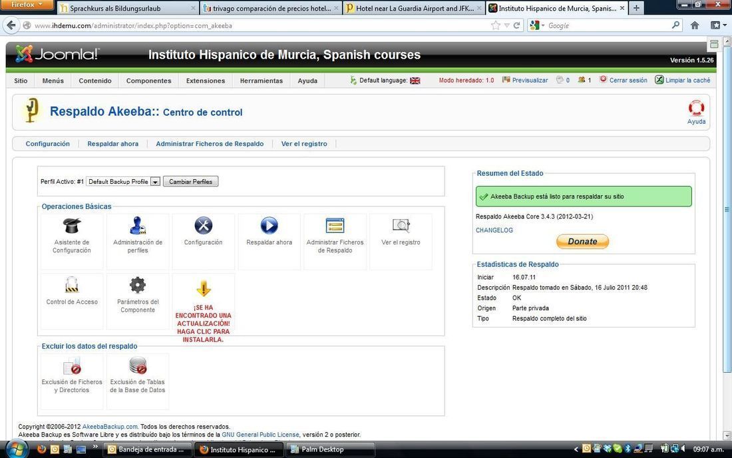
Task: Open the Configuración tools icon
Action: pos(203,226)
